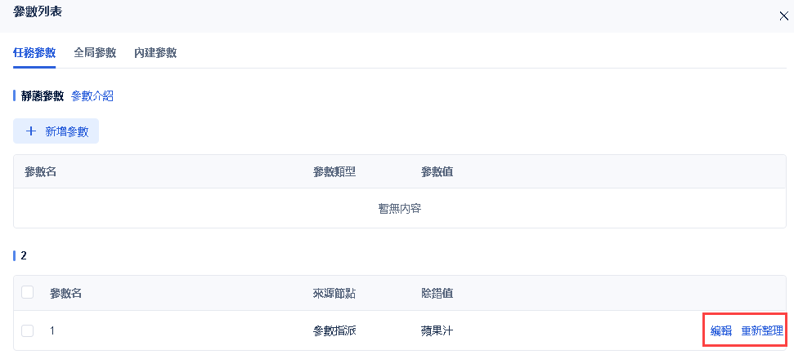Open the 全局參數 tab

tap(95, 53)
